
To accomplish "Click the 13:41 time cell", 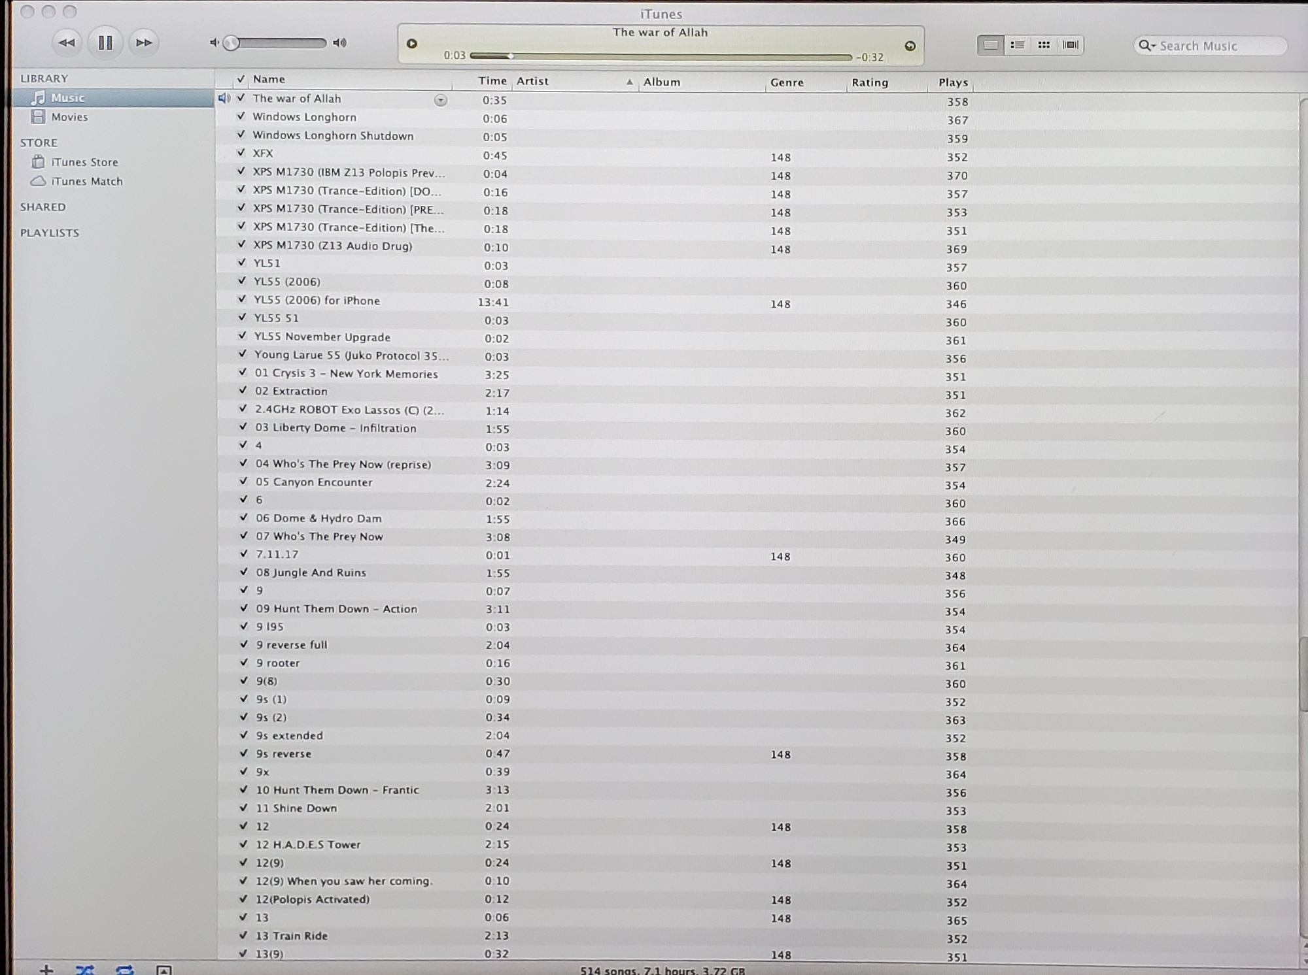I will click(493, 303).
